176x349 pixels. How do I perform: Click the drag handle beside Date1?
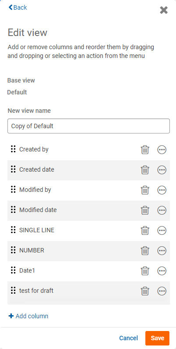pos(13,270)
